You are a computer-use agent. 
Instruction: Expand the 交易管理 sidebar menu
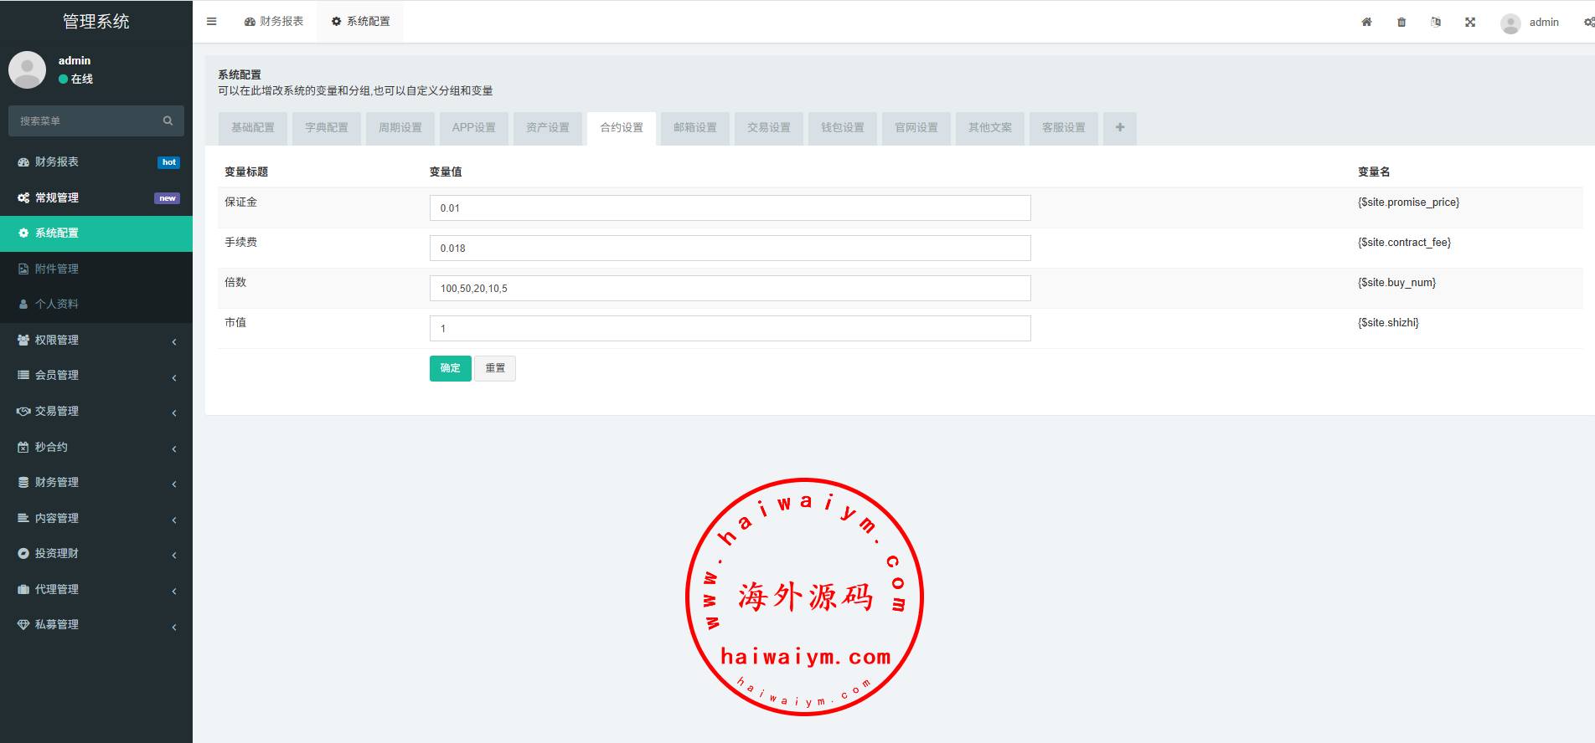pyautogui.click(x=96, y=412)
